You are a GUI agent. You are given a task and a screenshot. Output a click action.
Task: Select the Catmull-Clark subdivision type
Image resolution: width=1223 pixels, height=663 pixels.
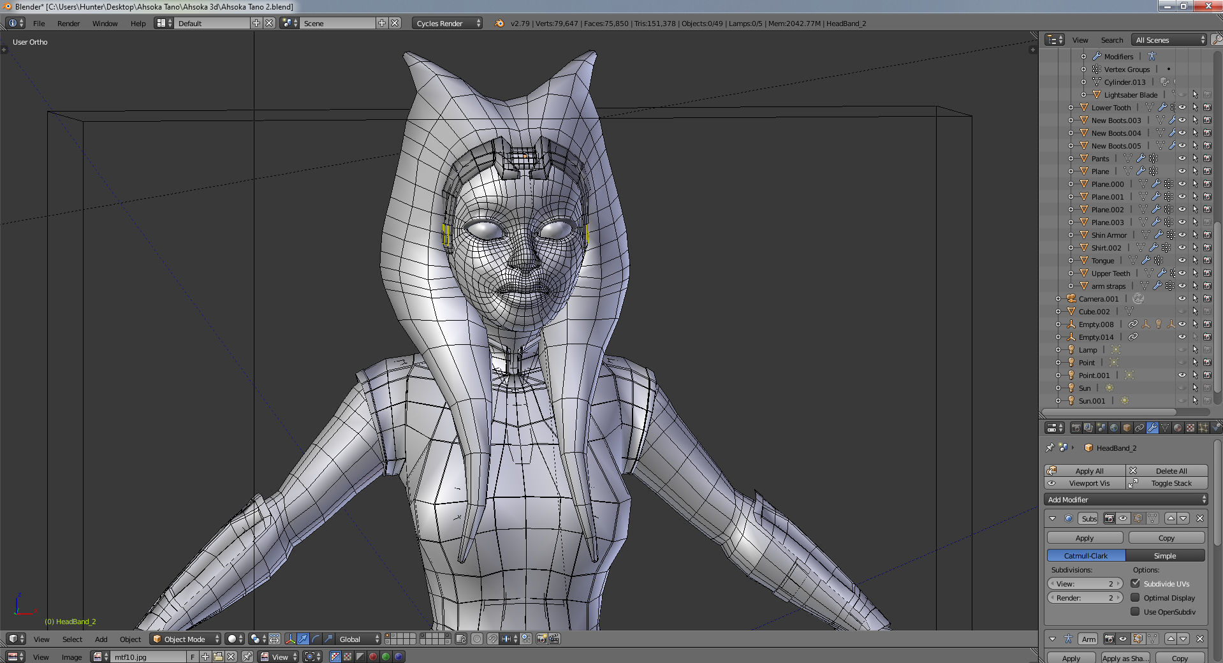1086,555
